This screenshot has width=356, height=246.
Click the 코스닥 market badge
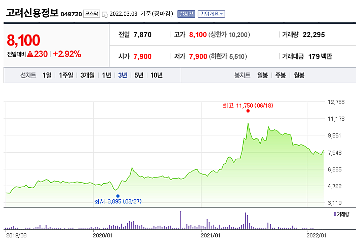[92, 14]
